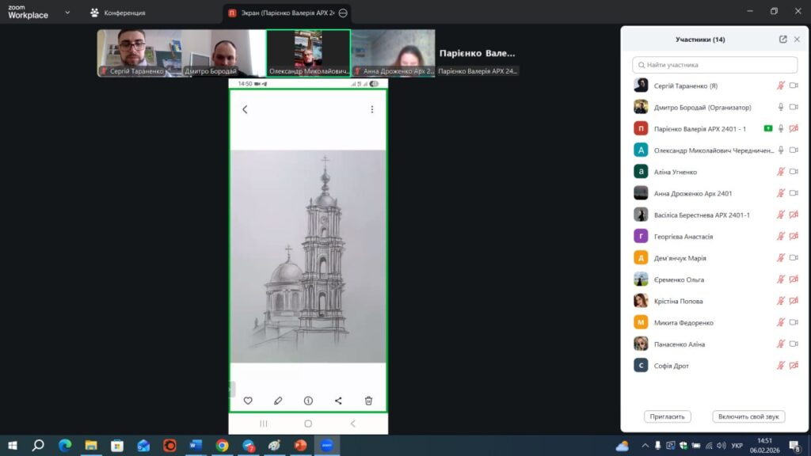Pop out the participants panel
This screenshot has height=456, width=811.
coord(782,40)
